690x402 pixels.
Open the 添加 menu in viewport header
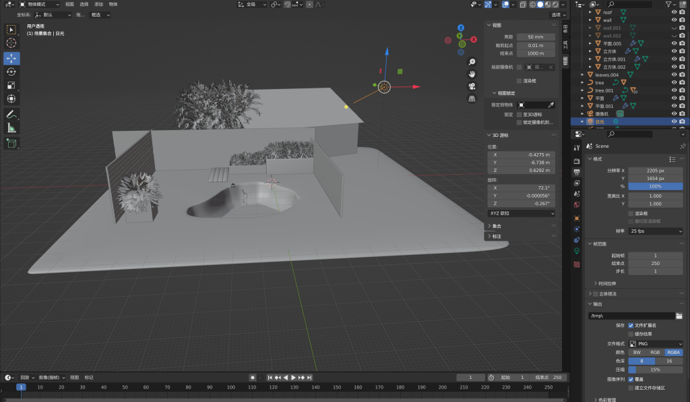click(x=98, y=4)
